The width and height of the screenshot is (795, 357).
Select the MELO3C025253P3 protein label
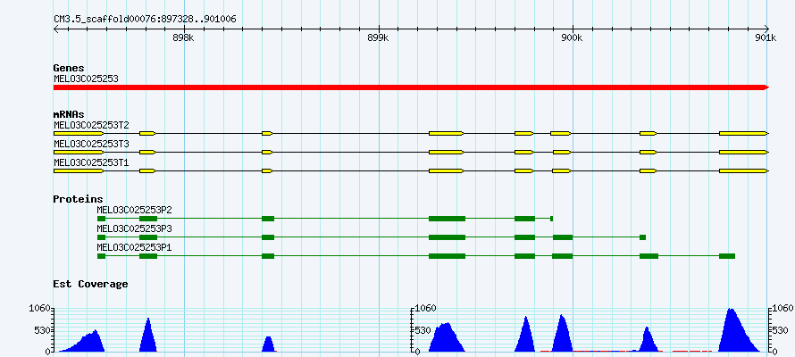135,228
